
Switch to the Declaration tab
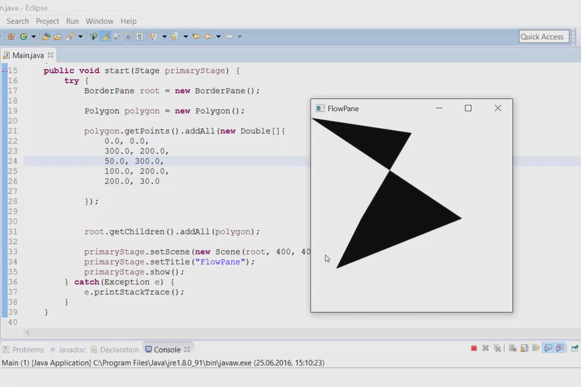(115, 349)
